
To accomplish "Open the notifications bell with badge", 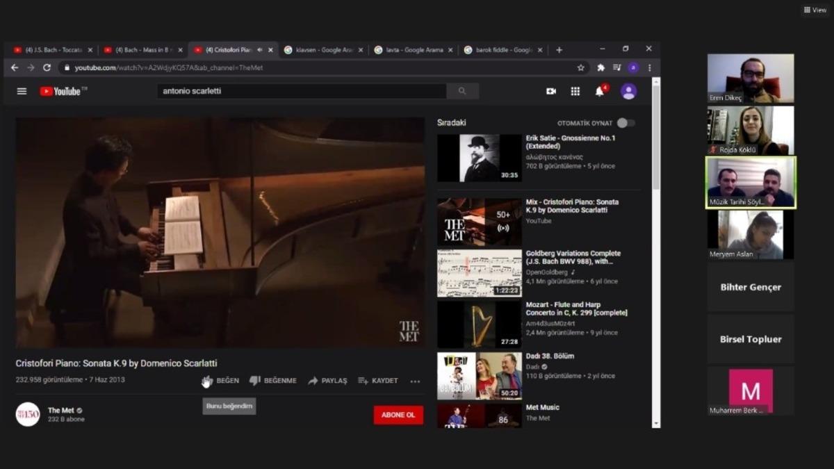I will click(598, 91).
